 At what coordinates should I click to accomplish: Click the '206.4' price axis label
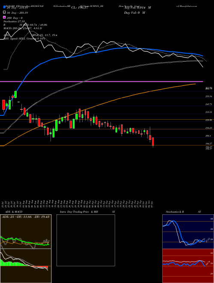[208, 136]
